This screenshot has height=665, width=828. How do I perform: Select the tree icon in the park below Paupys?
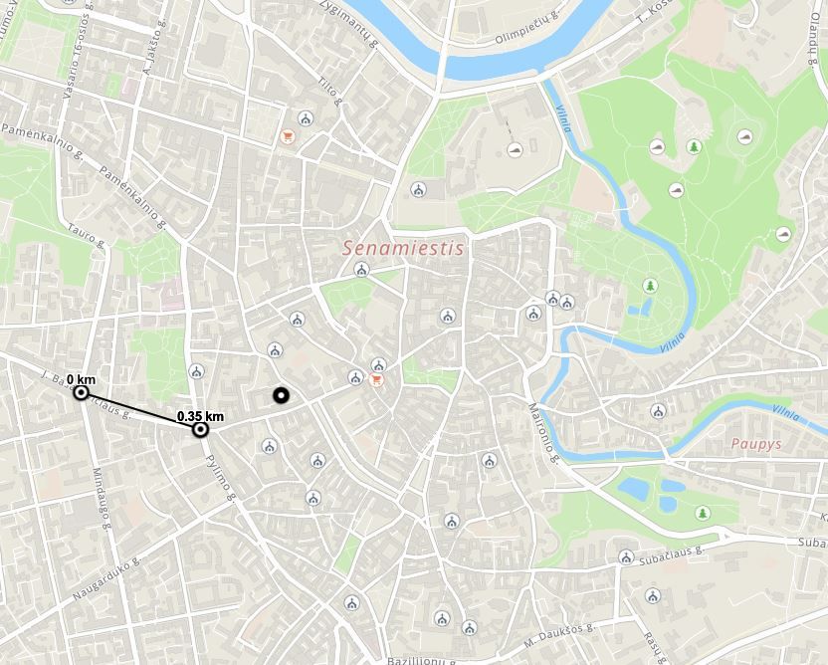point(703,513)
